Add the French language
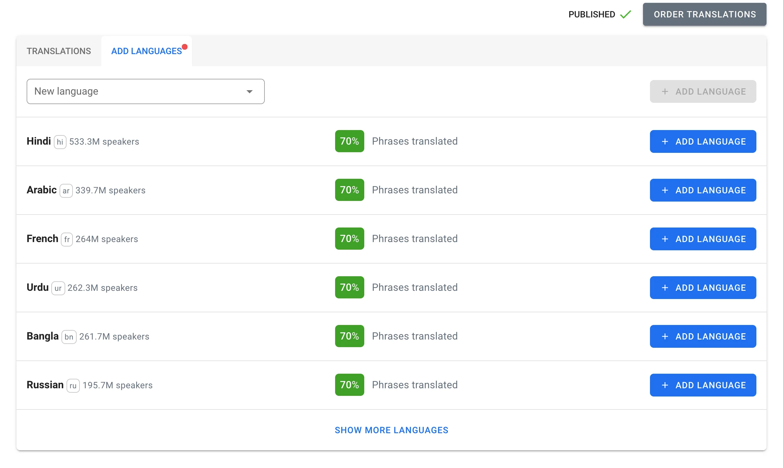This screenshot has height=468, width=783. click(703, 239)
